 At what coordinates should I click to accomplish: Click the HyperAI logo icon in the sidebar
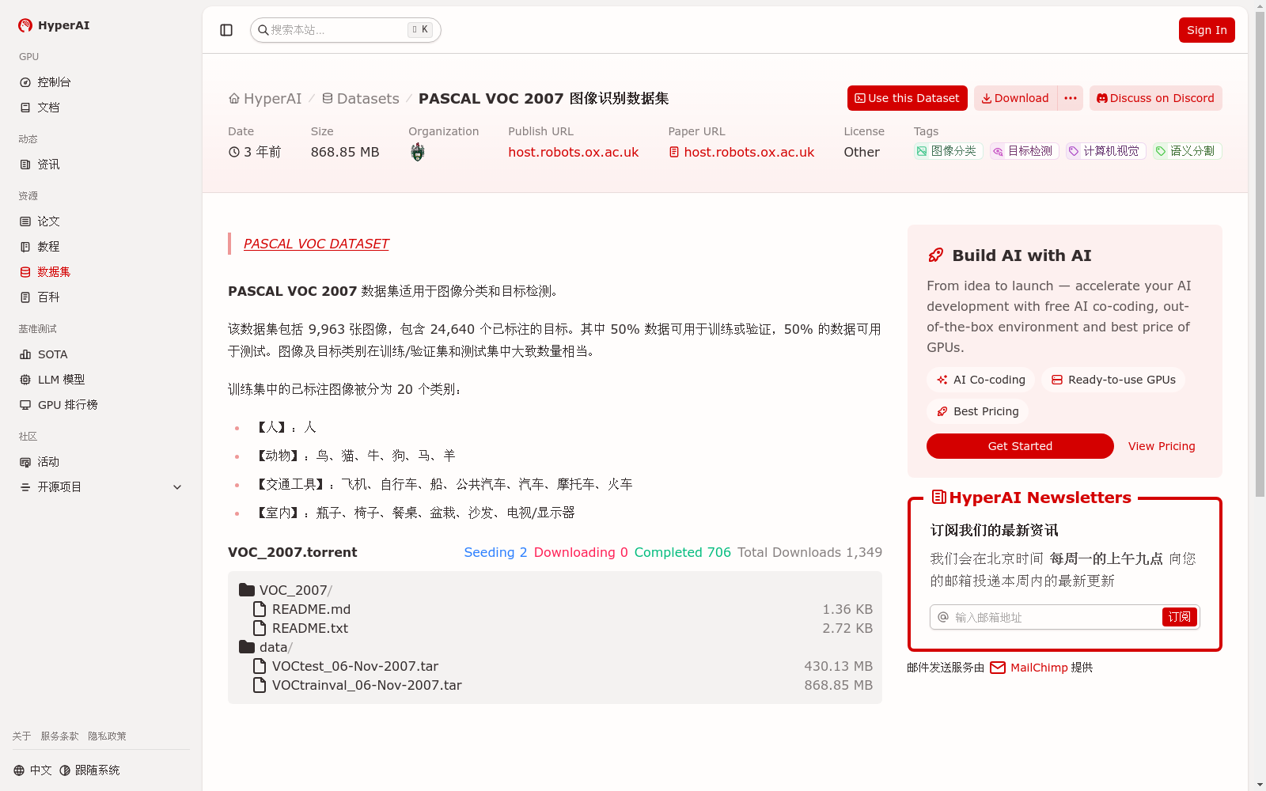[x=25, y=25]
